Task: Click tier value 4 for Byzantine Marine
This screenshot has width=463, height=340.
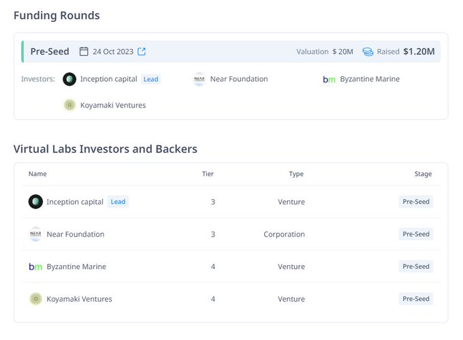Action: (x=213, y=266)
